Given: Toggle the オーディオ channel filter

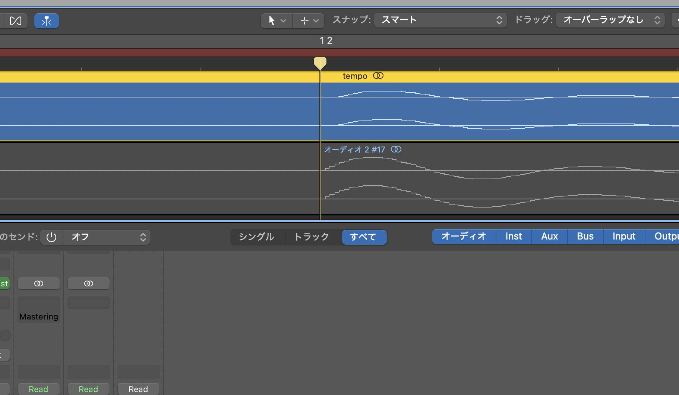Looking at the screenshot, I should click(464, 237).
